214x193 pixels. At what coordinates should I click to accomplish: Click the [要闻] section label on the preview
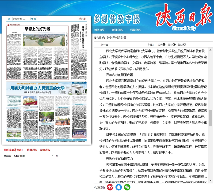(x=34, y=19)
